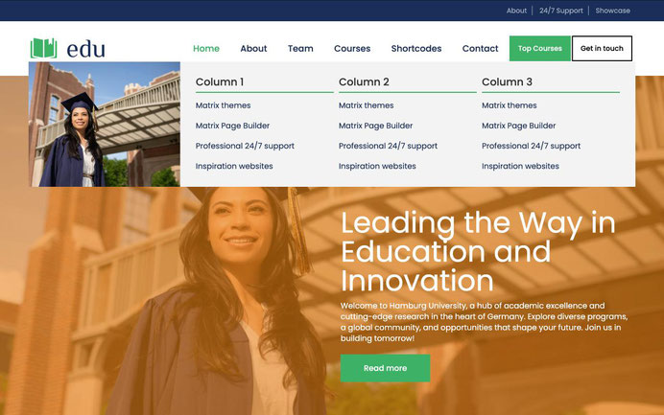Viewport: 664px width, 415px height.
Task: Click the Read more button
Action: pos(385,368)
